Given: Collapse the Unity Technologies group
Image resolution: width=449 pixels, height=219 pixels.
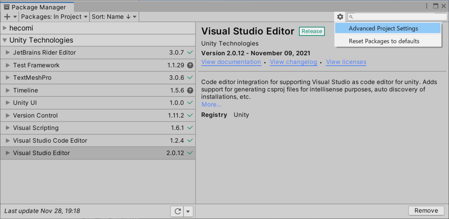Looking at the screenshot, I should (x=4, y=40).
